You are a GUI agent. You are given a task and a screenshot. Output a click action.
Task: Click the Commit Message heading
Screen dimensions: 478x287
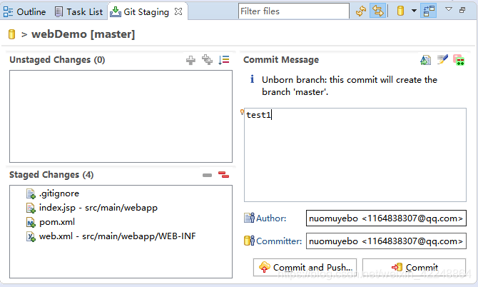(281, 60)
